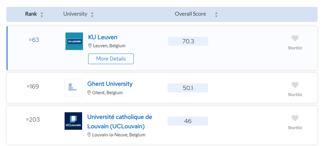323x146 pixels.
Task: Open Université catholique de Louvain link
Action: pyautogui.click(x=120, y=122)
